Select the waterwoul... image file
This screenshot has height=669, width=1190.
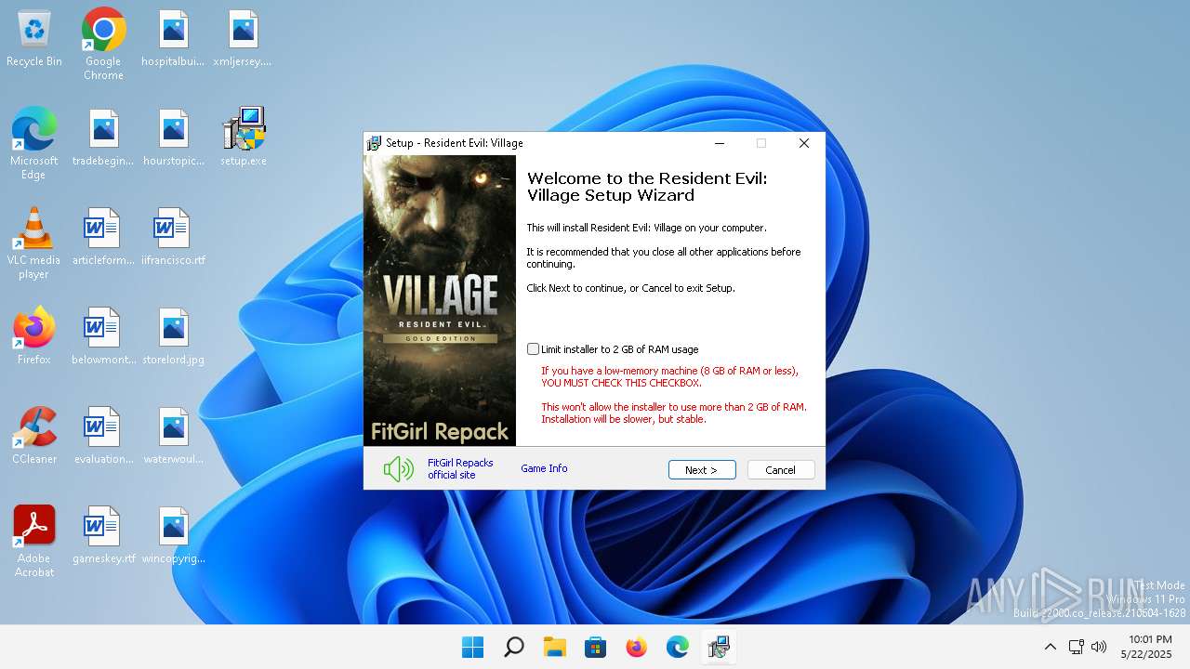click(173, 437)
